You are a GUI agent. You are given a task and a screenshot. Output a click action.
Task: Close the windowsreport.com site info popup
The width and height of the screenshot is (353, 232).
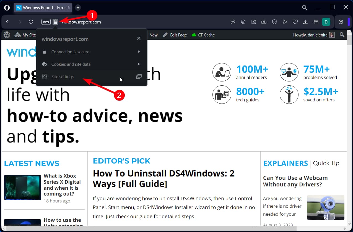[139, 38]
